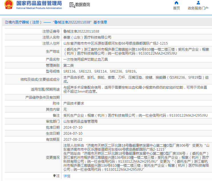Click the 附件 row label
This screenshot has width=212, height=181.
tap(56, 104)
